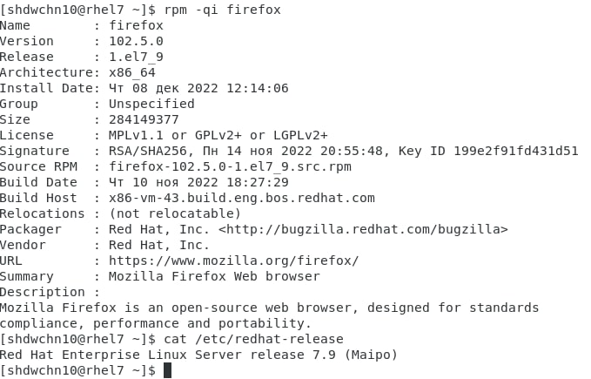Click the version value 102.5.0
Screen dimensions: 591x379
click(136, 41)
